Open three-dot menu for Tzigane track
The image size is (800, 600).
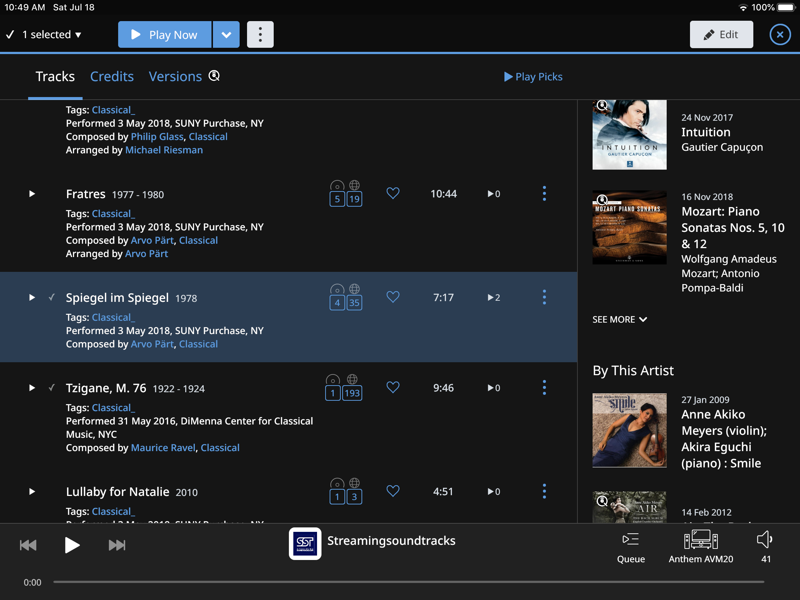pyautogui.click(x=544, y=388)
